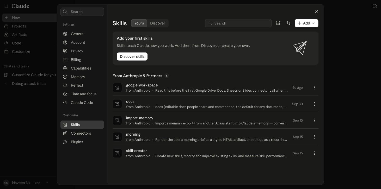Screen dimensions: 381x189
Task: Switch to the Yours tab
Action: [139, 23]
